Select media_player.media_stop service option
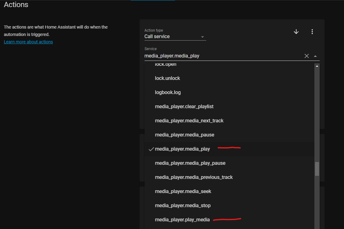344x229 pixels. tap(183, 205)
